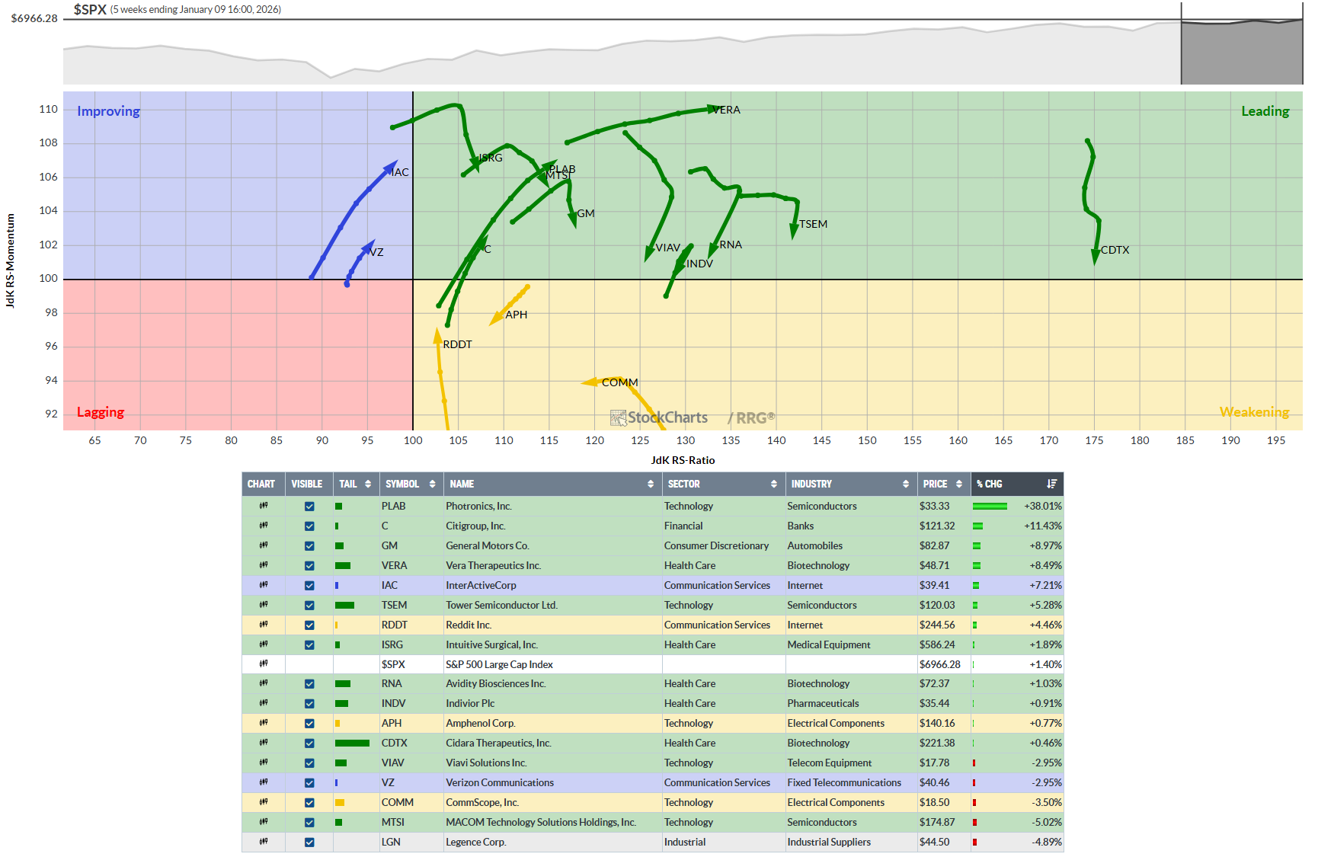This screenshot has height=857, width=1334.
Task: Click CDTX arrowhead on RRG chart
Action: tap(1096, 257)
